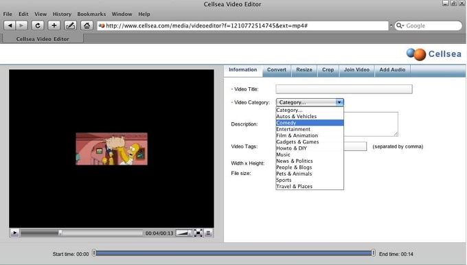This screenshot has height=265, width=467.
Task: Click the Description text area
Action: coord(371,124)
